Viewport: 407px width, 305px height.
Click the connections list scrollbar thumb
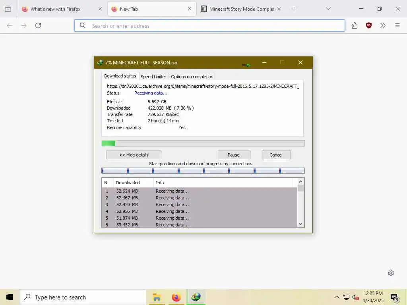300,188
